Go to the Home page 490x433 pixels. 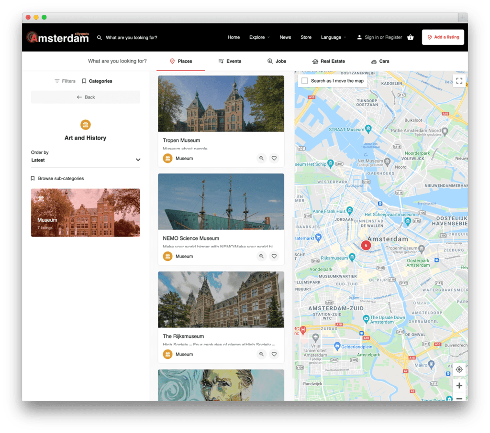234,37
